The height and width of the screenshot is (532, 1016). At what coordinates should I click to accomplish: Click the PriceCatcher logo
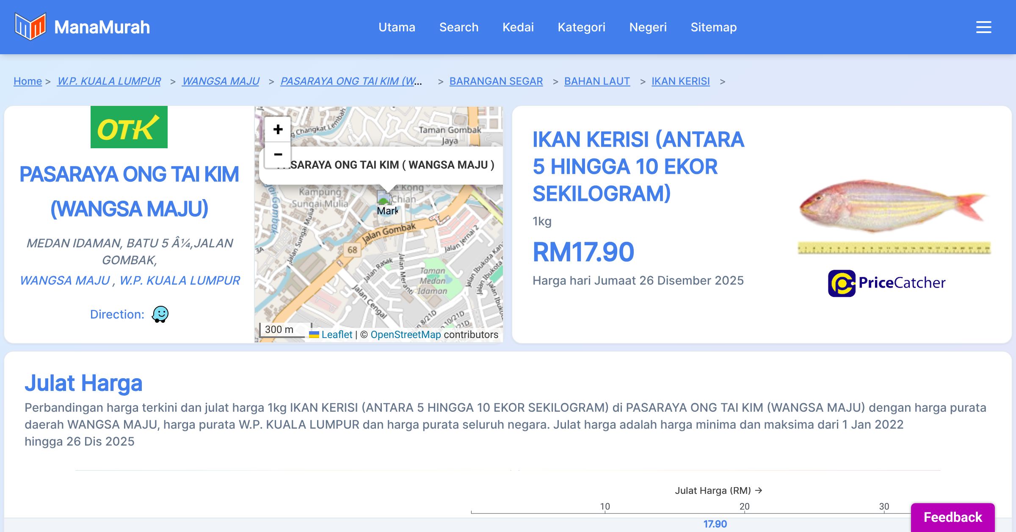(886, 283)
